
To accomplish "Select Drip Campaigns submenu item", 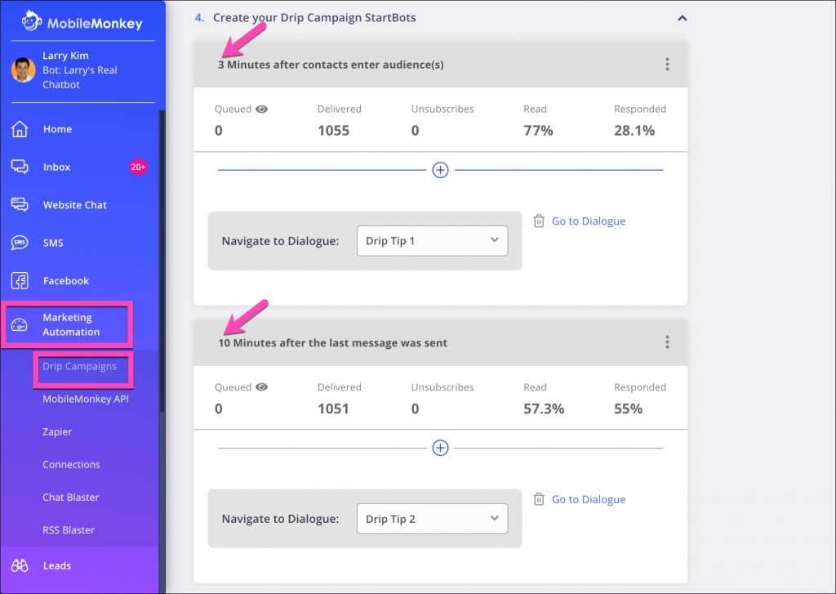I will click(x=79, y=366).
